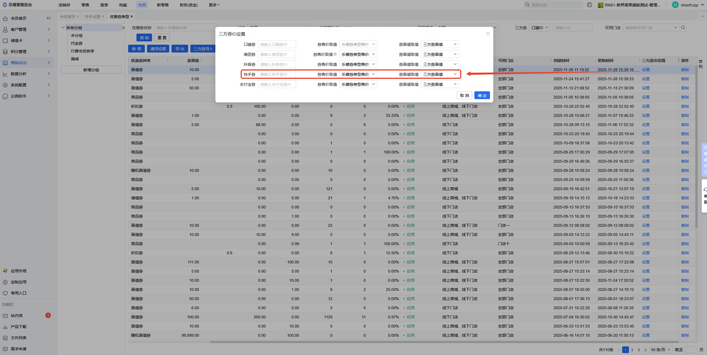Click the search magnifier icon by 可用门店
The width and height of the screenshot is (707, 355).
point(683,27)
